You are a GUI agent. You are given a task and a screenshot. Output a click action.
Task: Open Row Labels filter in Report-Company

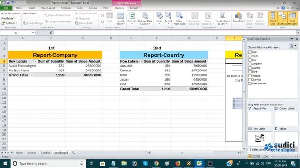click(x=35, y=61)
